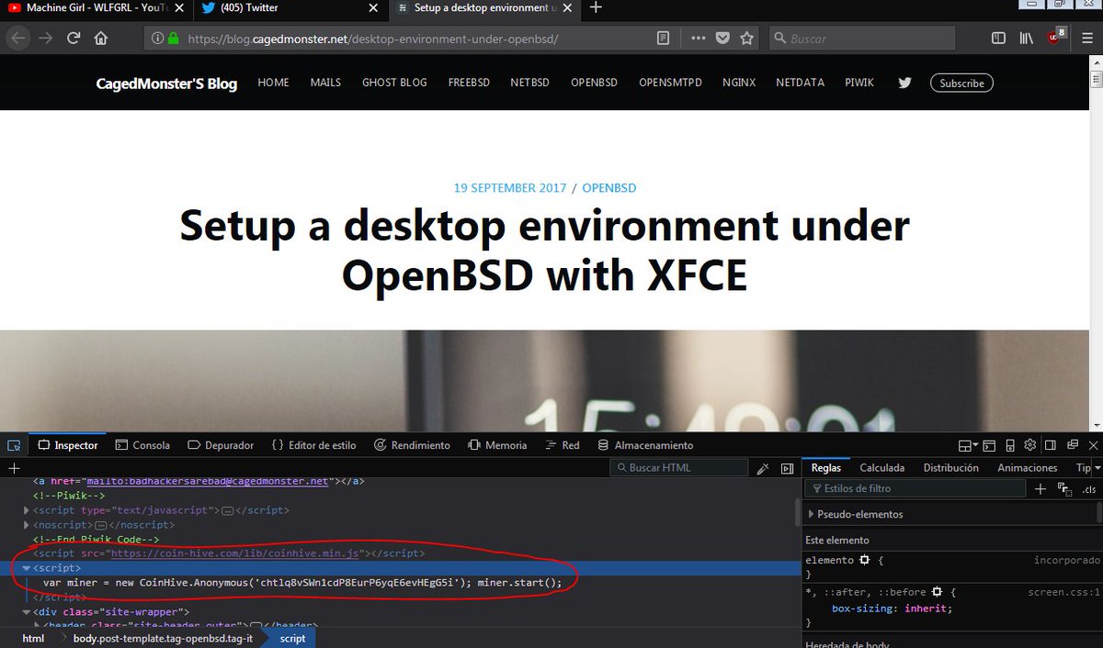Open a new browser tab

[596, 8]
